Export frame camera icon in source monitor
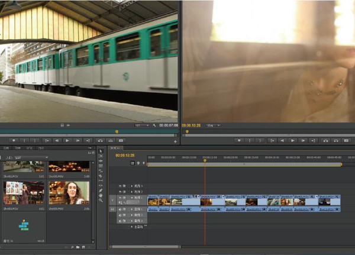The image size is (355, 255). coord(121,141)
